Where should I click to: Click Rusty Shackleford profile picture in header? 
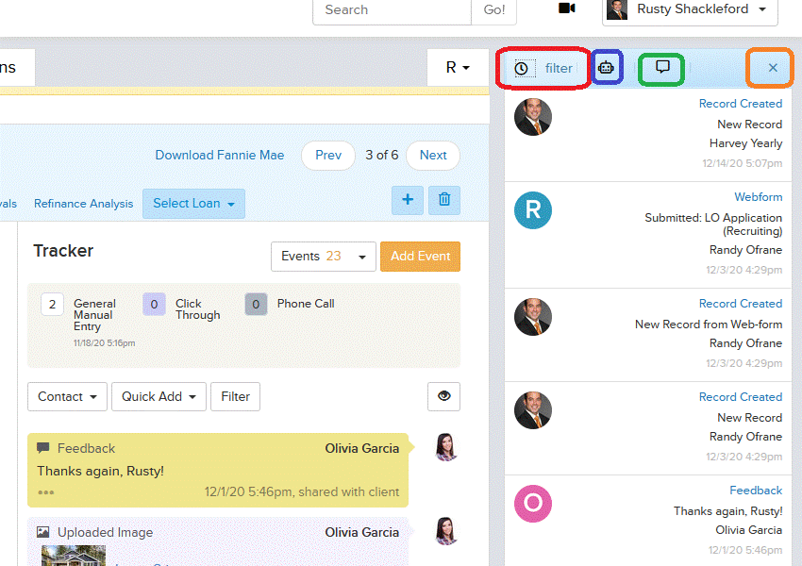click(x=617, y=9)
